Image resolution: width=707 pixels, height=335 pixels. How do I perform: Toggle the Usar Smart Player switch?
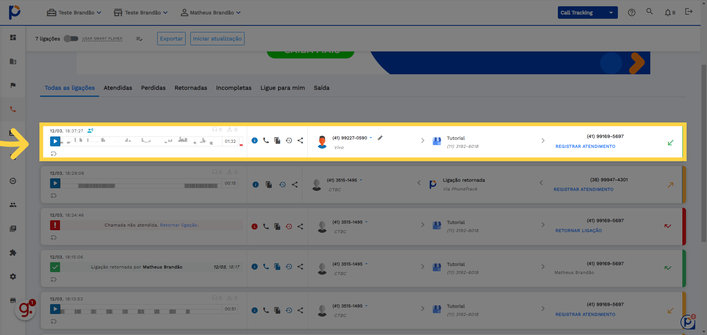pos(71,39)
